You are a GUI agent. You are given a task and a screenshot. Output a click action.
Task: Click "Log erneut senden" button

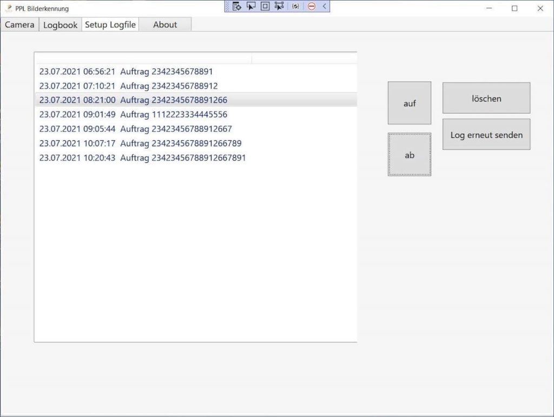(x=486, y=135)
